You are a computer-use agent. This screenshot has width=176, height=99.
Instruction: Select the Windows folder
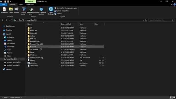tap(33, 55)
